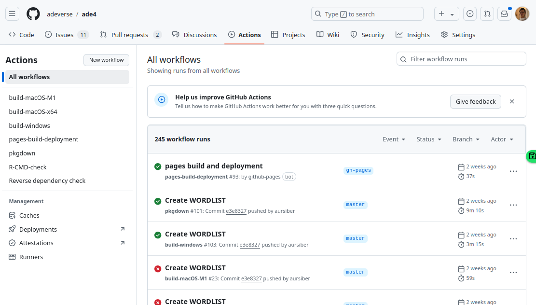Screen dimensions: 536x305
Task: Click the Caches database icon
Action: click(x=13, y=215)
